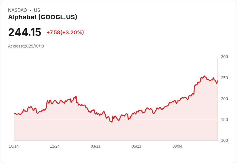Click the right end of the red price line
Viewport: 237px width, 163px height.
click(x=217, y=81)
